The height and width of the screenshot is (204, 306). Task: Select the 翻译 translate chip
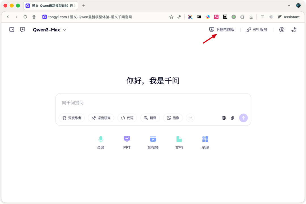tap(150, 118)
